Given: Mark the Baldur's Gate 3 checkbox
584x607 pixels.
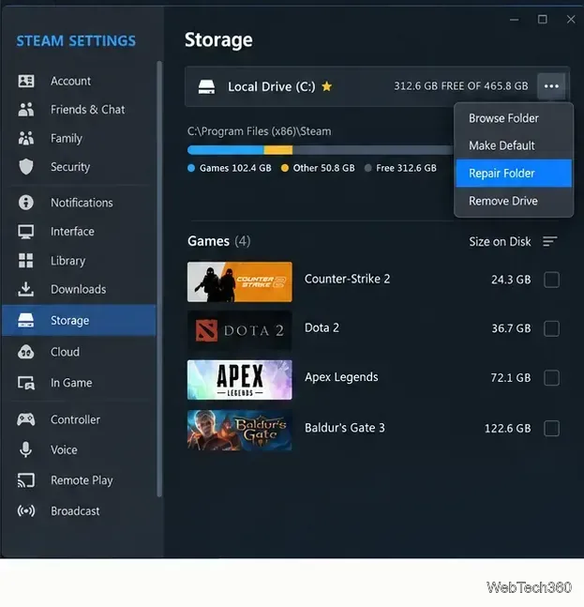Looking at the screenshot, I should coord(551,428).
